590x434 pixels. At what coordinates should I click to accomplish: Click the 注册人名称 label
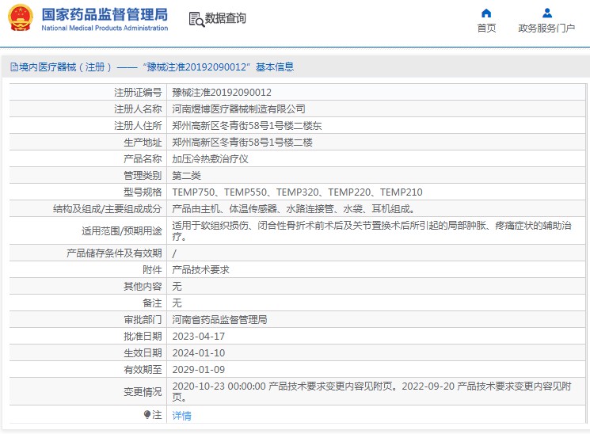[x=138, y=109]
